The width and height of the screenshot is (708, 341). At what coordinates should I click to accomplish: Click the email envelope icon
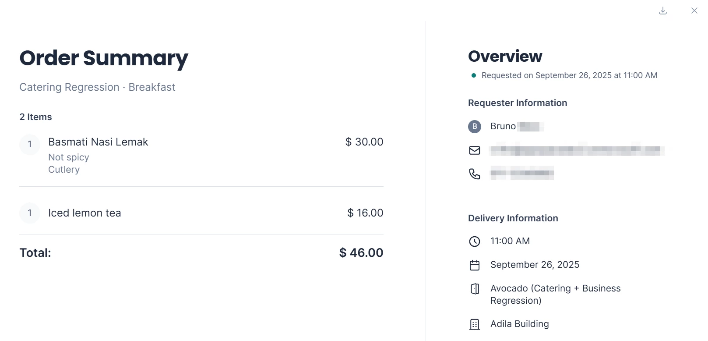pyautogui.click(x=475, y=150)
